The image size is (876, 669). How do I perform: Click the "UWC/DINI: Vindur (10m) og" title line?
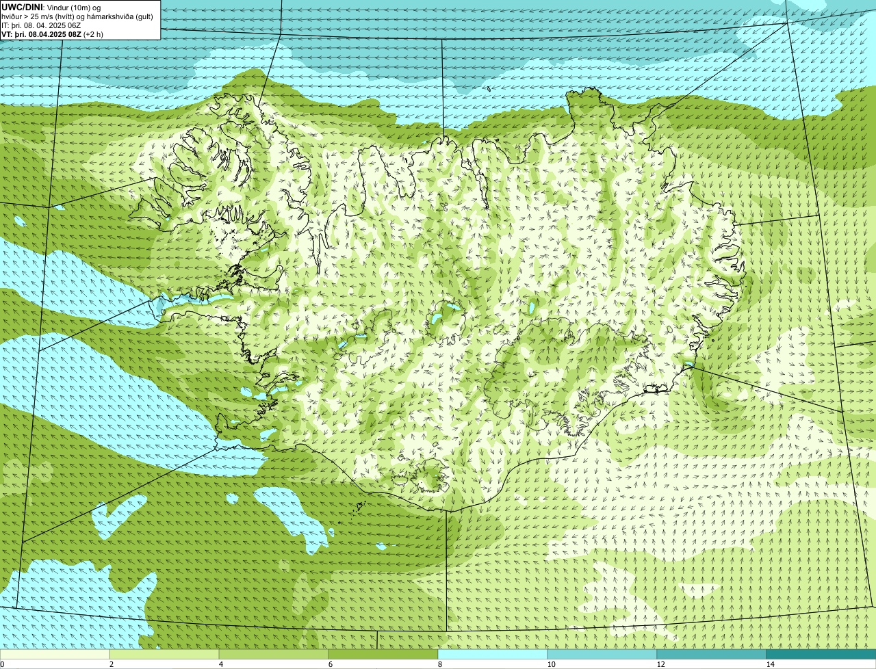tap(51, 7)
